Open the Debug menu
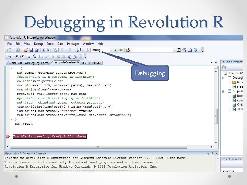247x185 pixels. tap(38, 44)
